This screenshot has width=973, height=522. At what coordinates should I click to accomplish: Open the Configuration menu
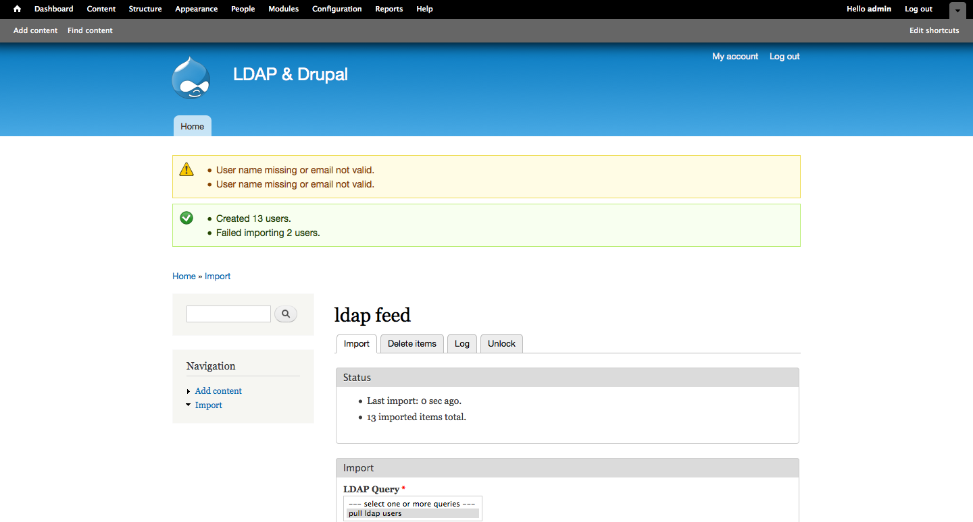pos(337,9)
